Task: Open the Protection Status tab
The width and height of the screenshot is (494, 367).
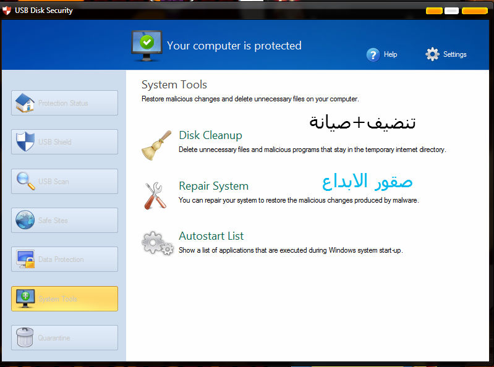Action: coord(64,103)
